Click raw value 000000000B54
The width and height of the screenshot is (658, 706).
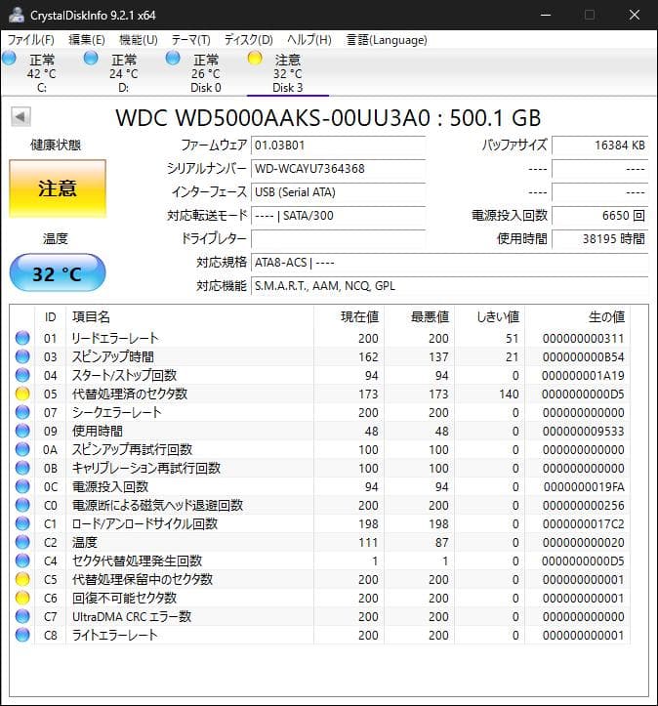pos(583,357)
